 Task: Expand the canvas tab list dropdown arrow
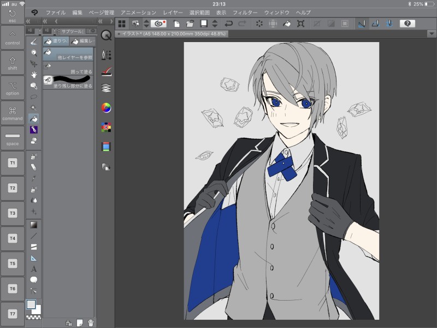[432, 34]
